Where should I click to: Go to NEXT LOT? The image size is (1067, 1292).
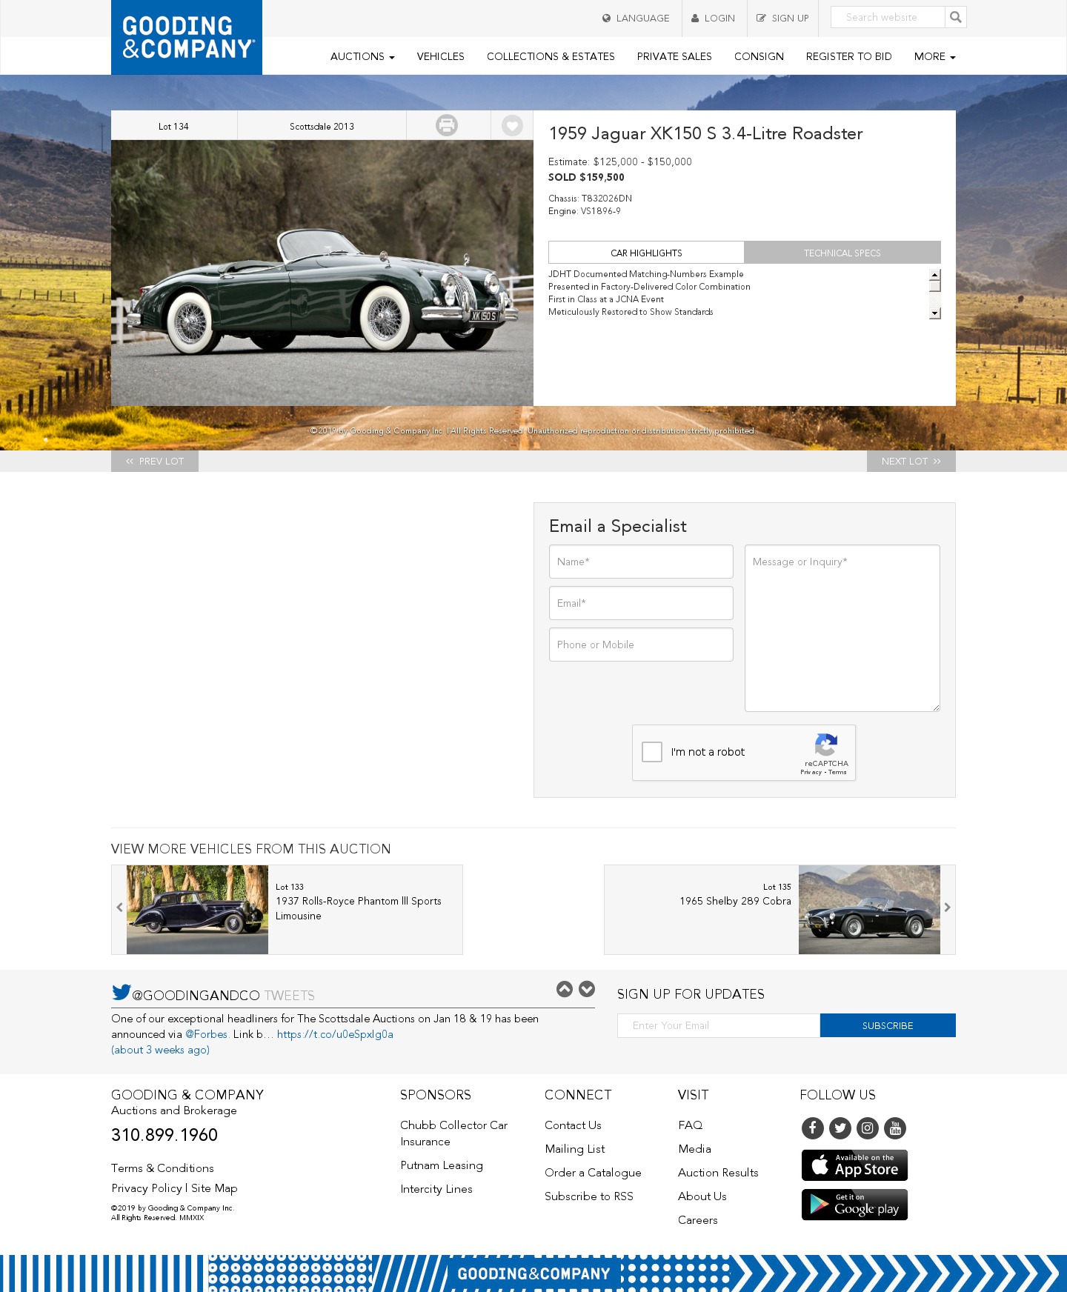[911, 461]
